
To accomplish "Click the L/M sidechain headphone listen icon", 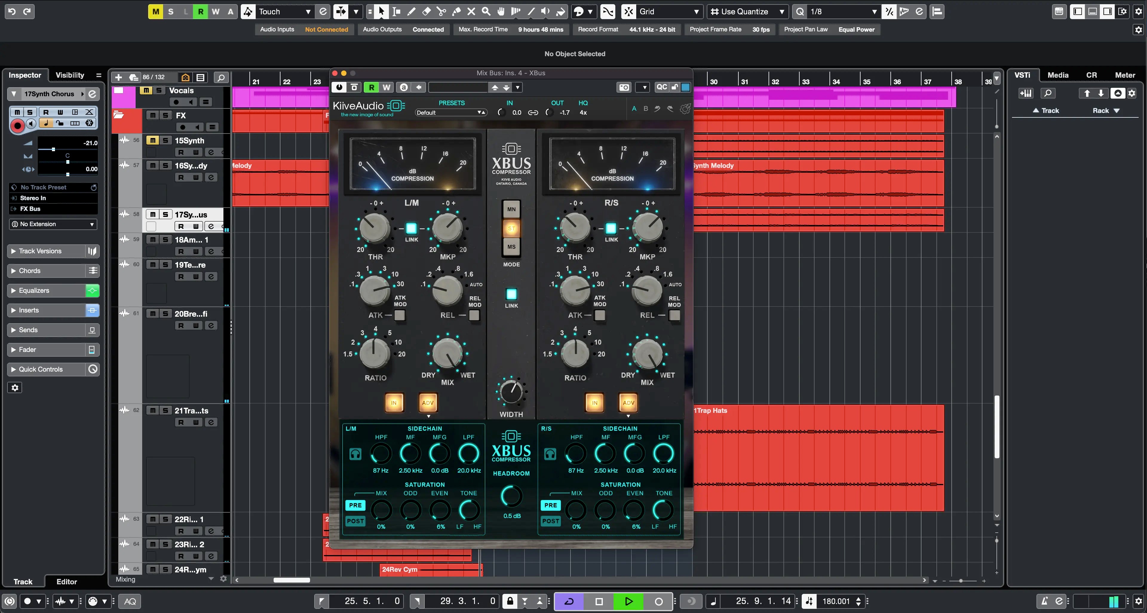I will point(355,454).
